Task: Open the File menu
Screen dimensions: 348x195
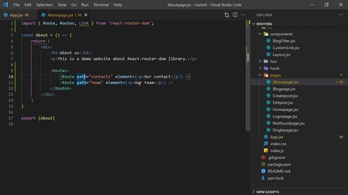Action: (x=16, y=5)
